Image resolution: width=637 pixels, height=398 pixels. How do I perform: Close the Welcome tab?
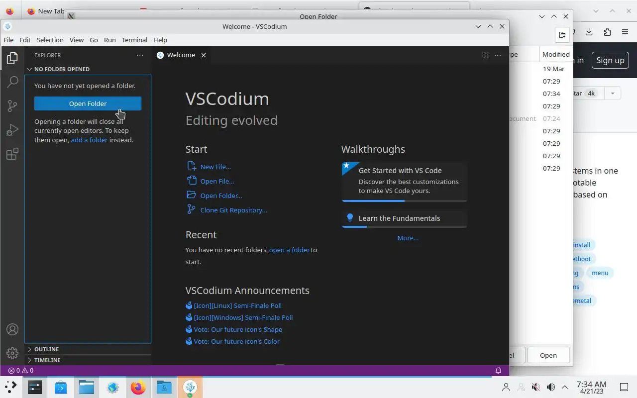[204, 55]
